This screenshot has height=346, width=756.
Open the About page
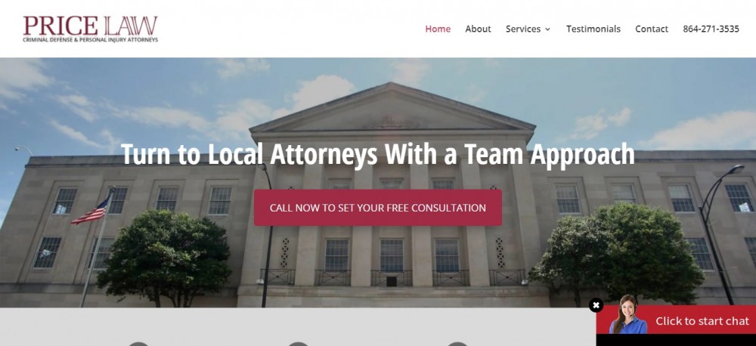click(x=478, y=29)
